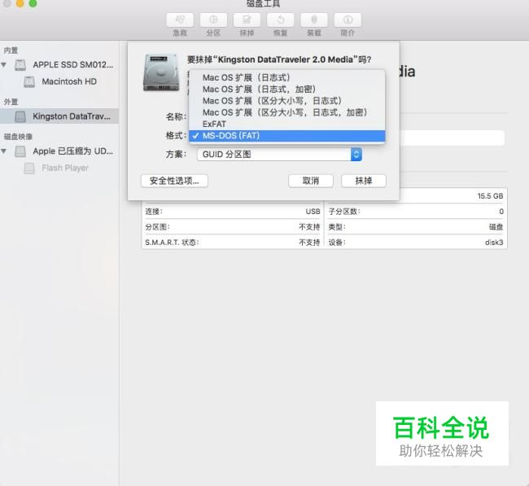This screenshot has width=529, height=486.
Task: Select APPLE SSD SM012 drive icon in sidebar
Action: (x=20, y=65)
